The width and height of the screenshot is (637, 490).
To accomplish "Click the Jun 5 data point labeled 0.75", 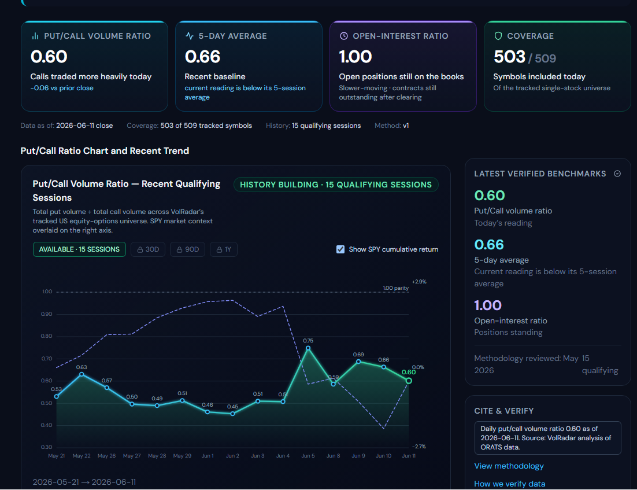I will 308,348.
